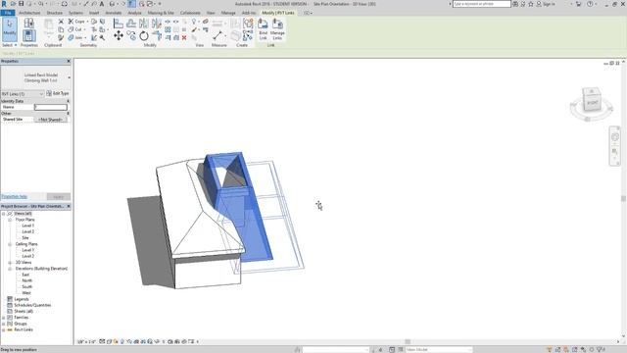Collapse the Floor Plans node
The width and height of the screenshot is (627, 353).
[10, 220]
